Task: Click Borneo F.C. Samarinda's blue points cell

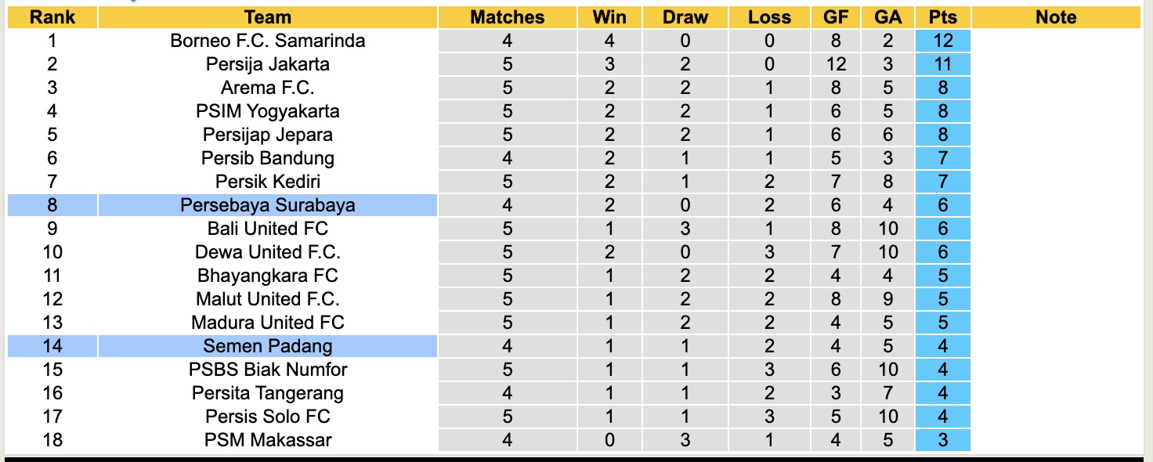Action: (x=942, y=41)
